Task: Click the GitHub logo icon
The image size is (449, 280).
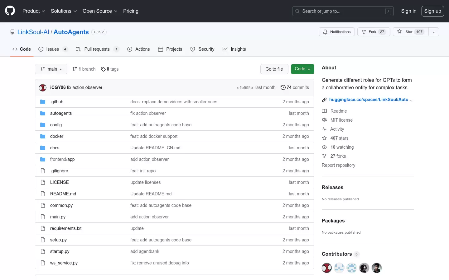Action: coord(10,11)
